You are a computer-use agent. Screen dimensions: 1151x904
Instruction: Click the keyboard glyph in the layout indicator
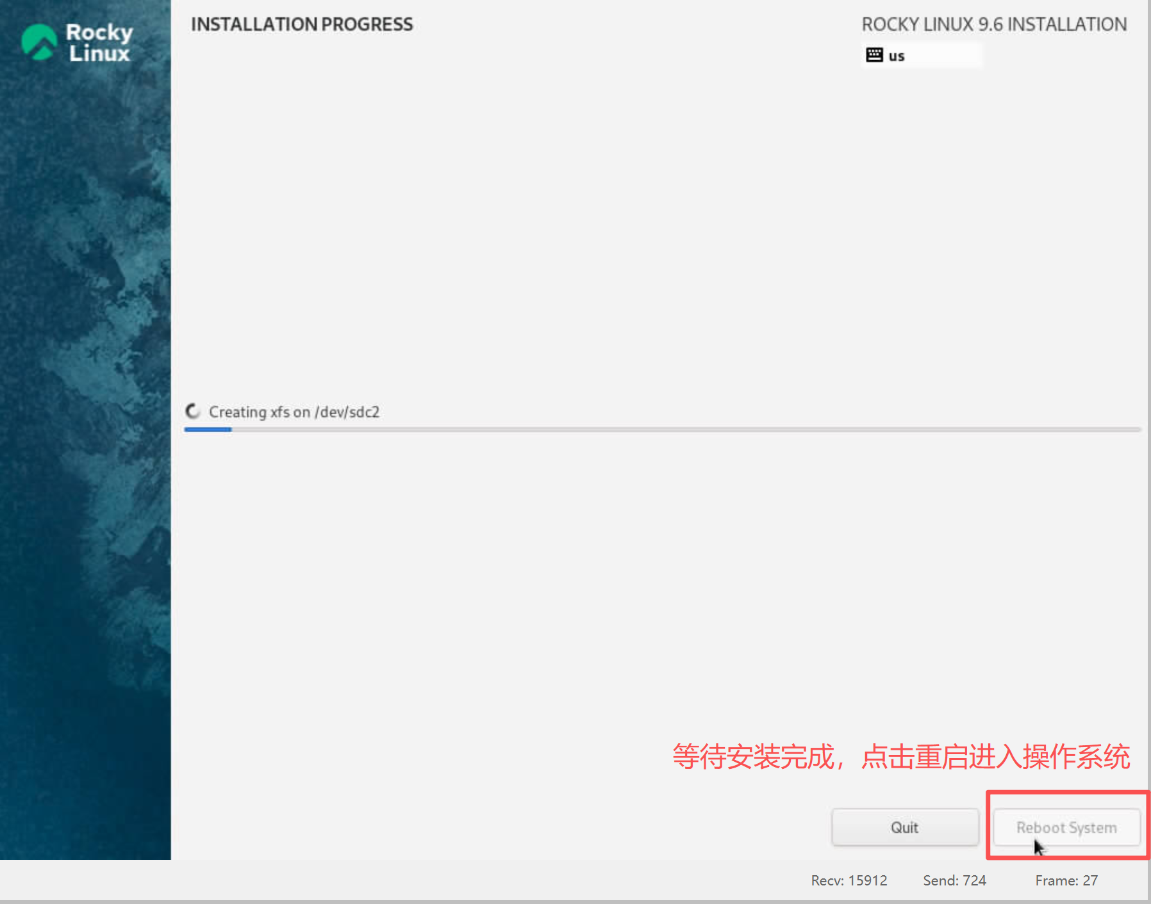pos(874,55)
